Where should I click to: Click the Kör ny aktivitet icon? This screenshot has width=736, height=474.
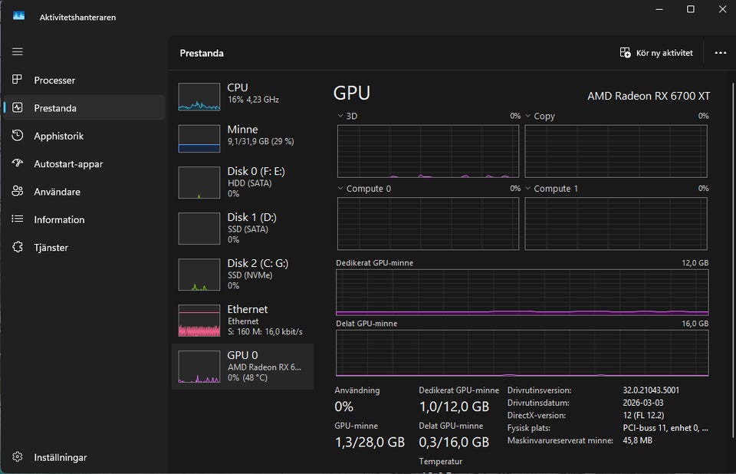(626, 53)
